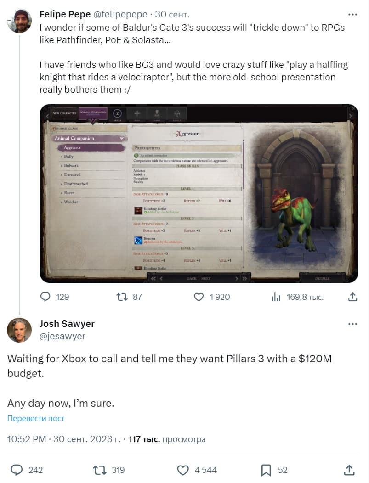Image resolution: width=369 pixels, height=483 pixels.
Task: Click reply icon on Felipe Pepe's tweet
Action: (x=45, y=297)
